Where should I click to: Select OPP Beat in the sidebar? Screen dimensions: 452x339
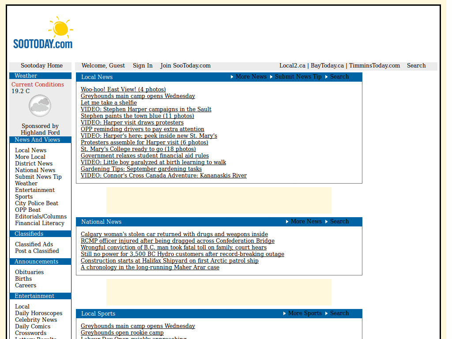[28, 210]
